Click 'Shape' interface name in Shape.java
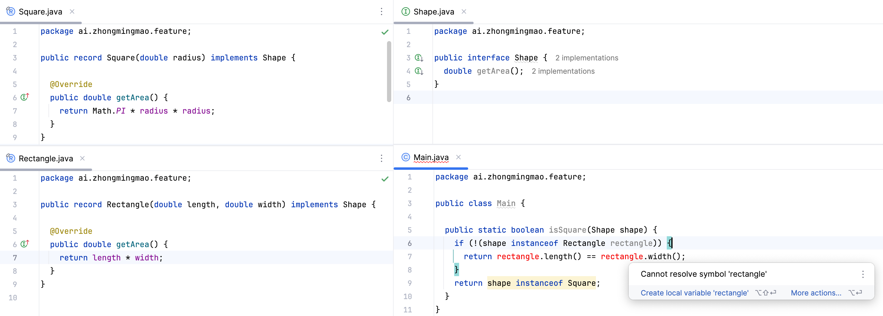This screenshot has width=883, height=316. [526, 58]
